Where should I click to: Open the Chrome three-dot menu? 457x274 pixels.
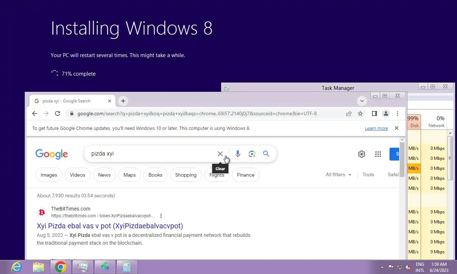[x=397, y=113]
